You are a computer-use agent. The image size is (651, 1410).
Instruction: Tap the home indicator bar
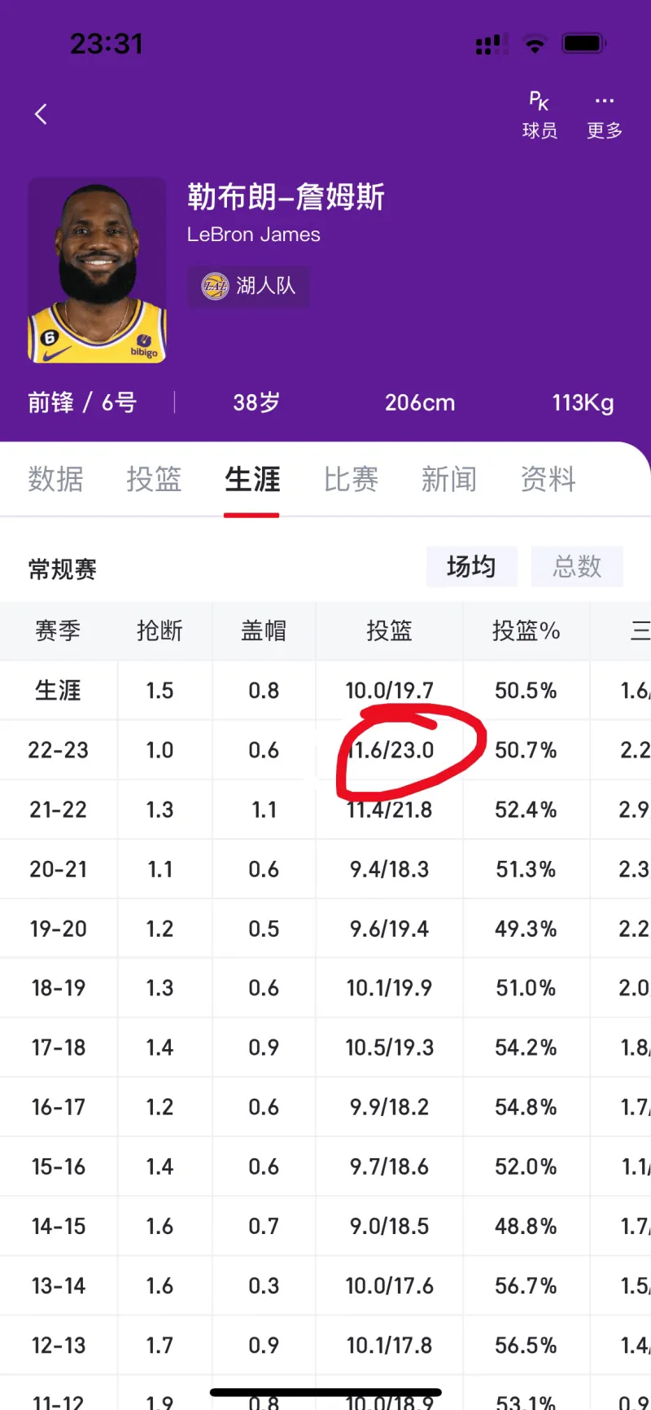(325, 1392)
